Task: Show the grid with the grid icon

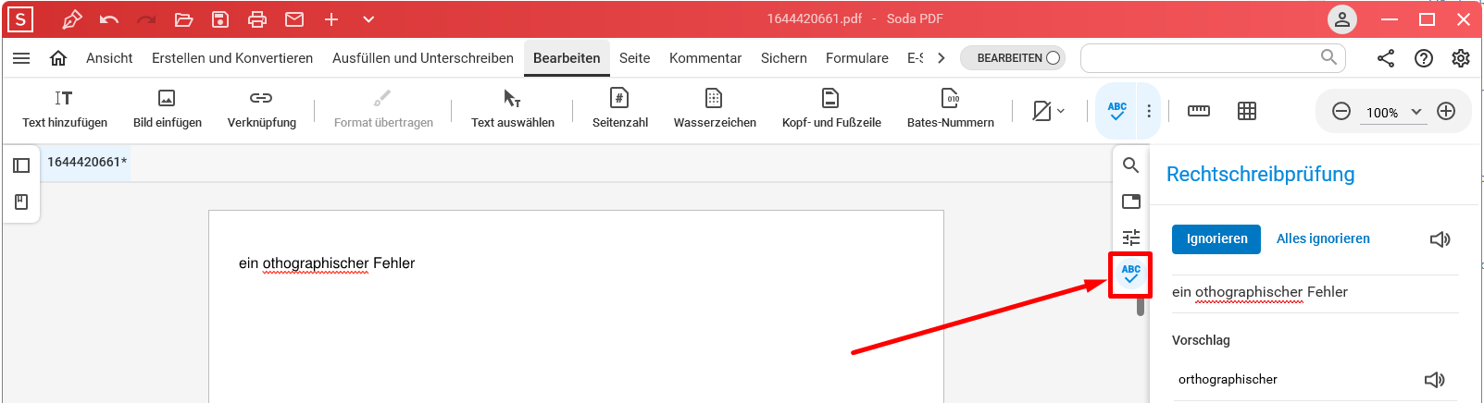Action: click(x=1247, y=111)
